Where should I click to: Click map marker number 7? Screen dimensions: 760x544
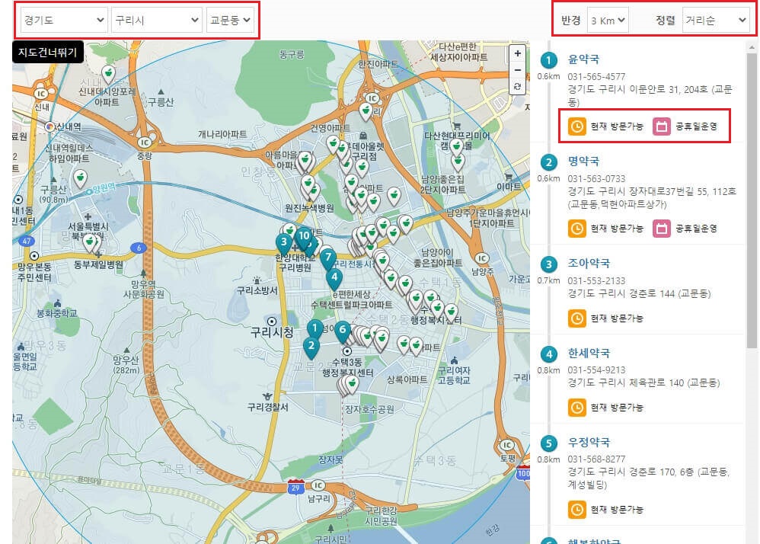click(x=328, y=258)
